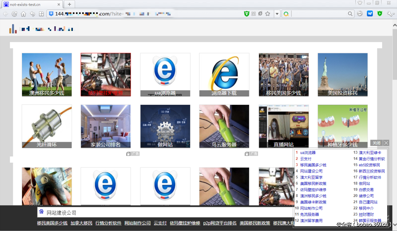The image size is (397, 231).
Task: Open the skin shirt icon in title bar
Action: [x=360, y=3]
